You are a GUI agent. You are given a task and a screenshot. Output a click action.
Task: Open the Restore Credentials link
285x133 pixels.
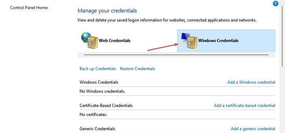pyautogui.click(x=138, y=69)
